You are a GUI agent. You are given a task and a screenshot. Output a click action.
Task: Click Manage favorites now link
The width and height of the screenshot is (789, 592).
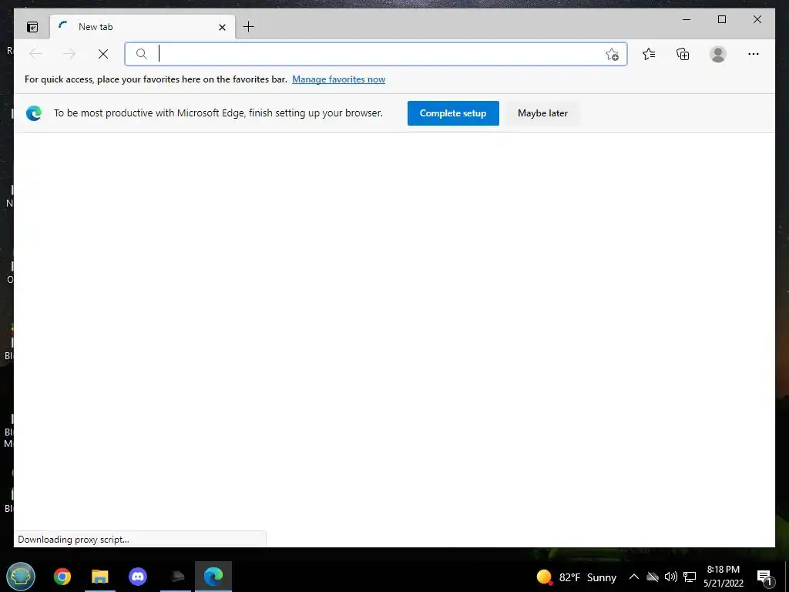point(339,79)
